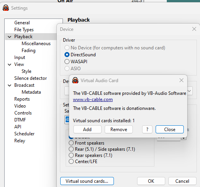Open the Style settings page
200x187 pixels.
point(27,71)
